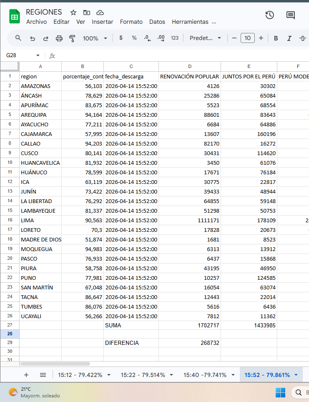The height and width of the screenshot is (402, 309).
Task: Add a new sheet
Action: pyautogui.click(x=26, y=375)
